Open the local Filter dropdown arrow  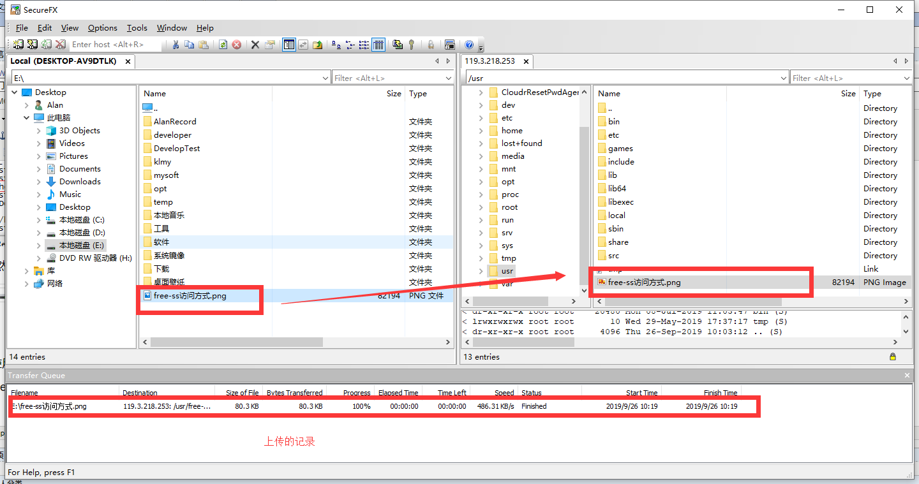pos(449,78)
